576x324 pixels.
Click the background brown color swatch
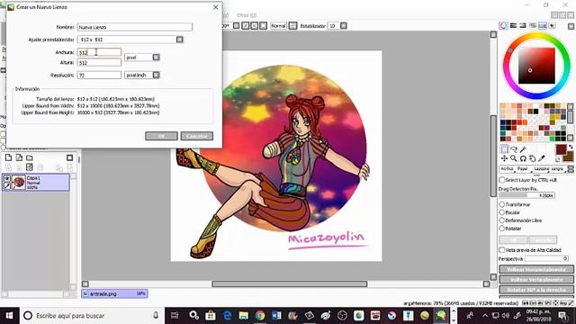569,157
